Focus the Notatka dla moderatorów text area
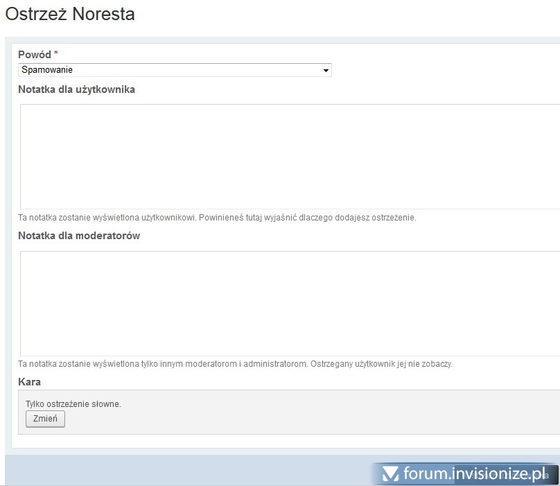 (x=289, y=303)
